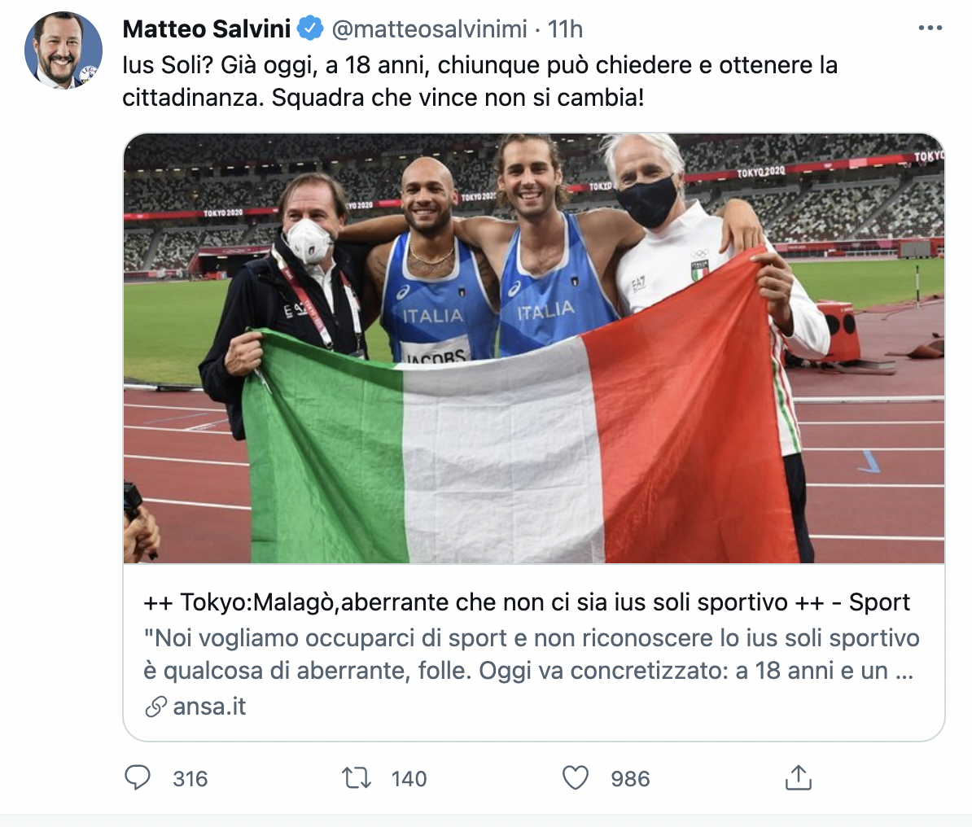Click the share upload icon

point(799,778)
